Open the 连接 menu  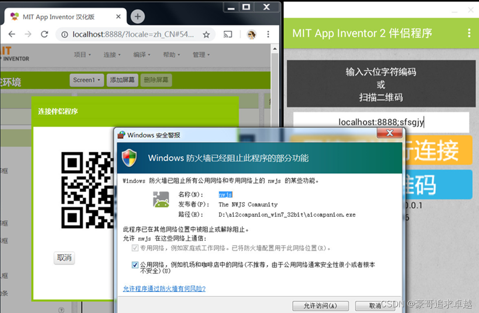[x=112, y=55]
